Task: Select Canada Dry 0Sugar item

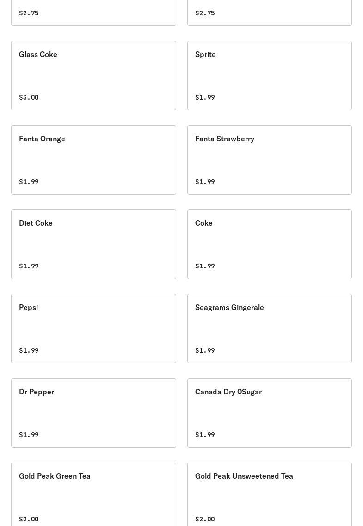Action: tap(269, 413)
